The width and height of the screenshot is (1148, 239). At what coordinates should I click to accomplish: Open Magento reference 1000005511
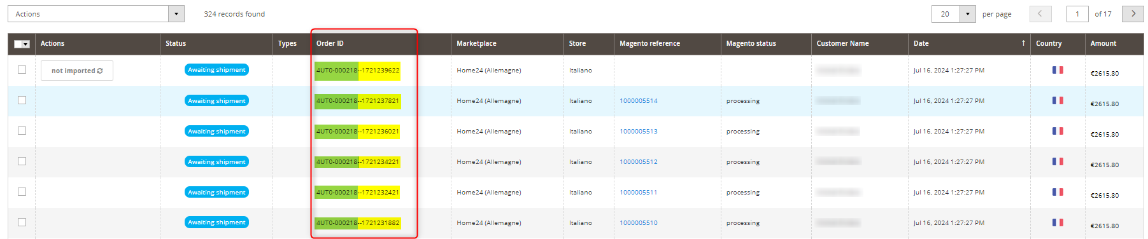point(639,193)
